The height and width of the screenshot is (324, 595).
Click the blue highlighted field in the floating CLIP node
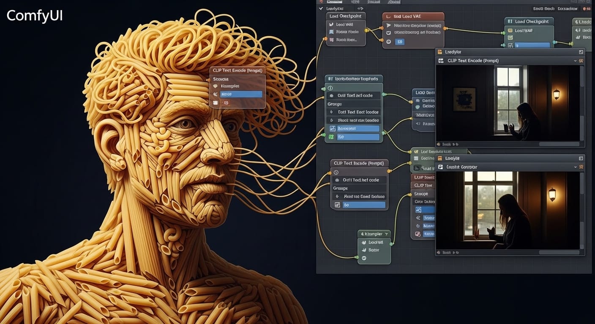coord(241,94)
